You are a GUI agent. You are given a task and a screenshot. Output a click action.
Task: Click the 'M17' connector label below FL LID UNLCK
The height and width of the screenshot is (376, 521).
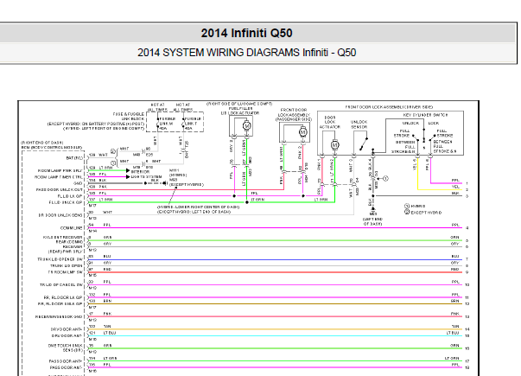coord(92,206)
